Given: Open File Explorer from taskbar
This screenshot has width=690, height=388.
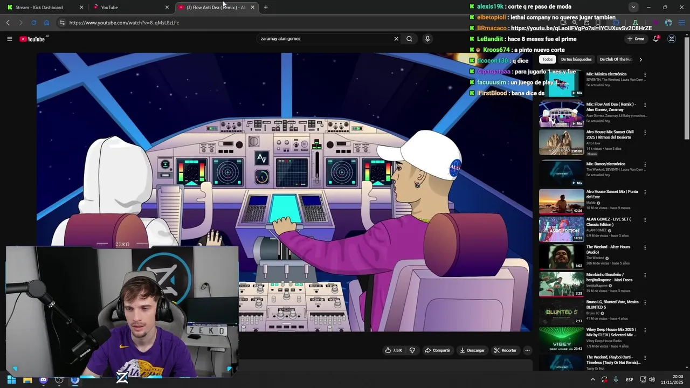Looking at the screenshot, I should (x=27, y=380).
